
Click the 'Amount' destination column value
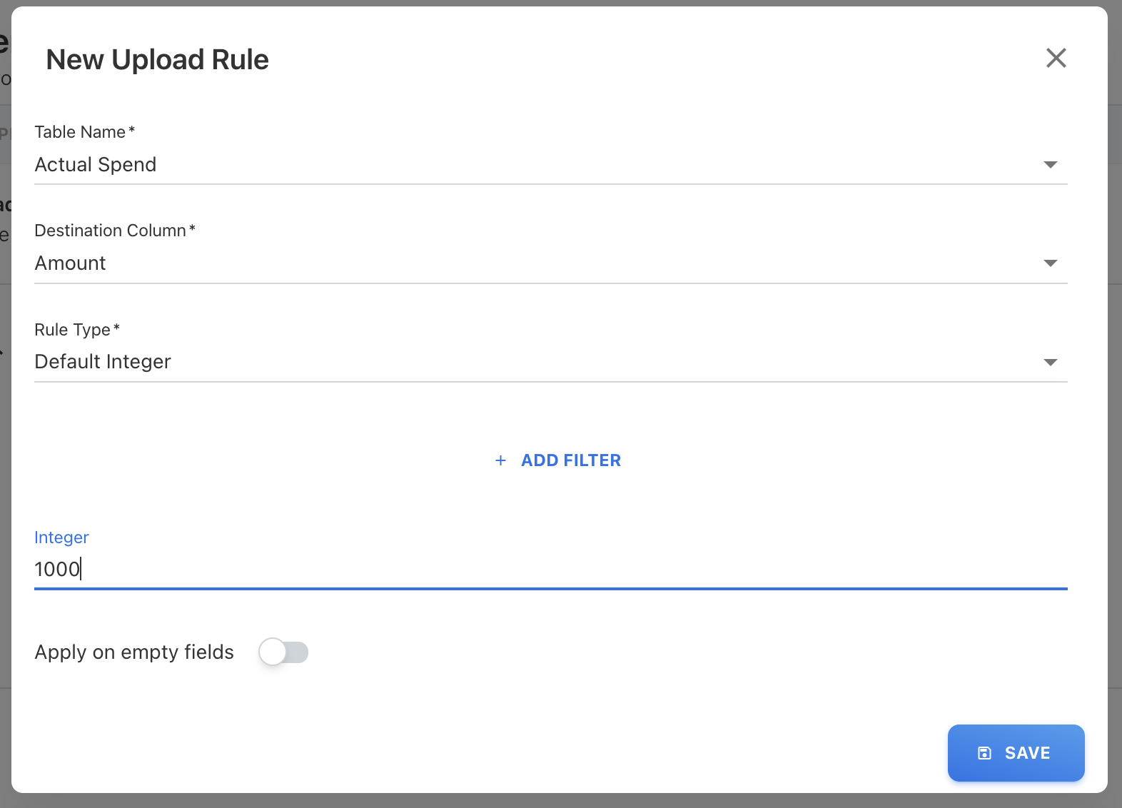pos(70,263)
